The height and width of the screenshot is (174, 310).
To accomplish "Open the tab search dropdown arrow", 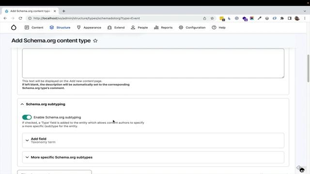I will pos(305,11).
